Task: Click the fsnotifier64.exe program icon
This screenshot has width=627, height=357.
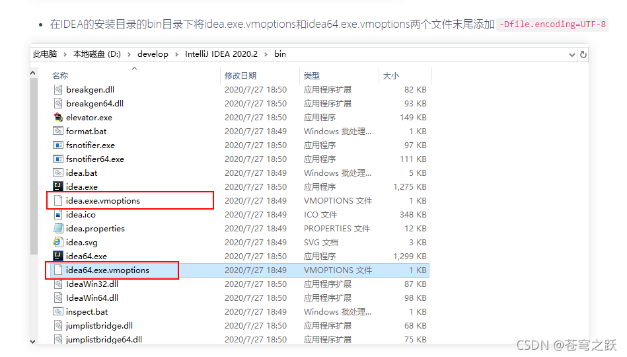Action: coord(58,159)
